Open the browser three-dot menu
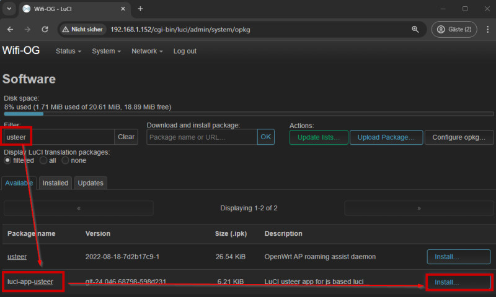This screenshot has width=496, height=297. point(485,29)
